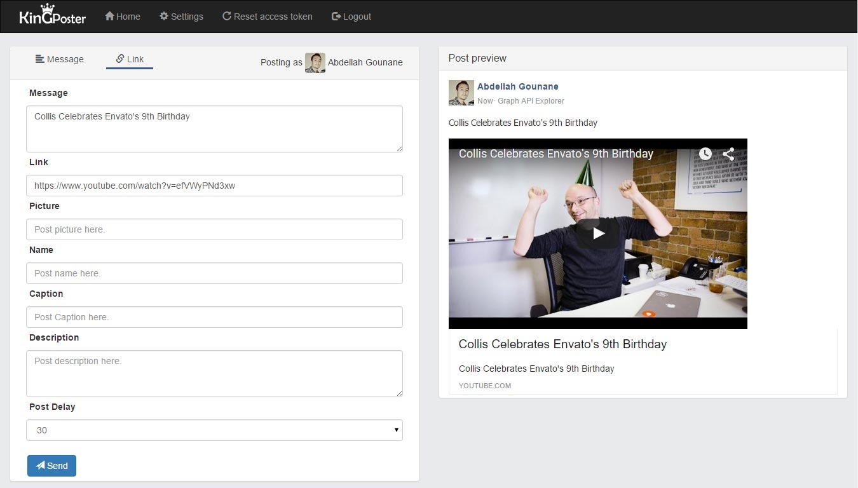Click the 'Post Delay' field label

click(x=52, y=407)
